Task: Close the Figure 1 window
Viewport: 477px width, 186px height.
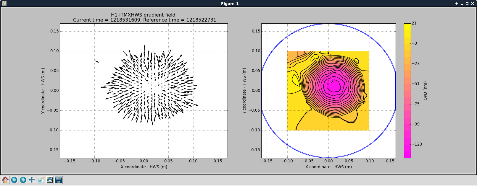Action: coord(473,4)
